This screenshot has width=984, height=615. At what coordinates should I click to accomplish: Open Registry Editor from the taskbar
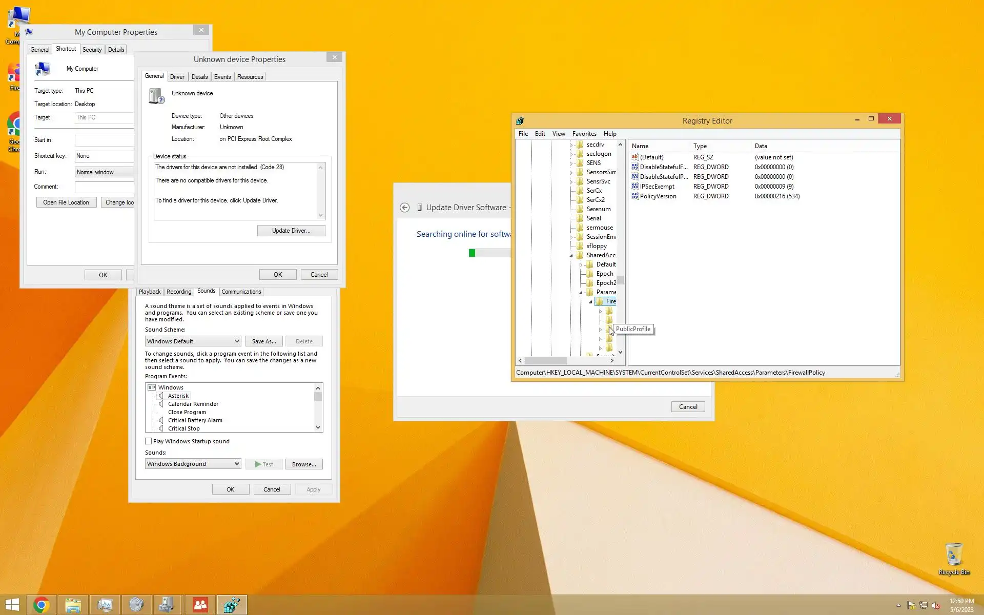232,605
